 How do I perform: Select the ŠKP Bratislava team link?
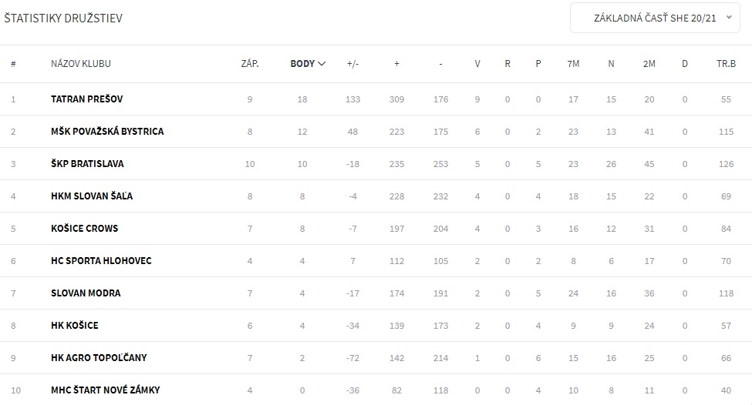coord(87,164)
